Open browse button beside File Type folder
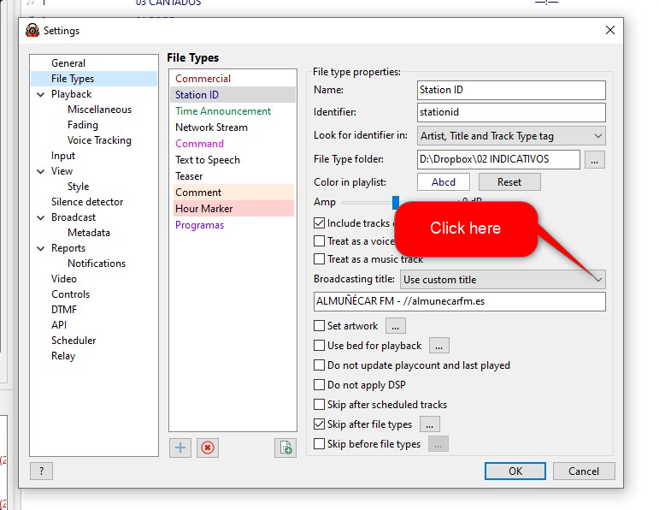The width and height of the screenshot is (659, 510). coord(596,159)
